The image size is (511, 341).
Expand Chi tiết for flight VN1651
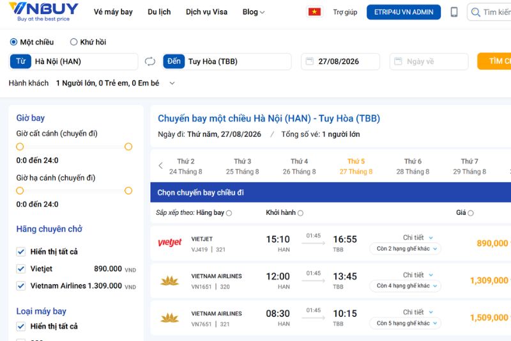(x=418, y=275)
